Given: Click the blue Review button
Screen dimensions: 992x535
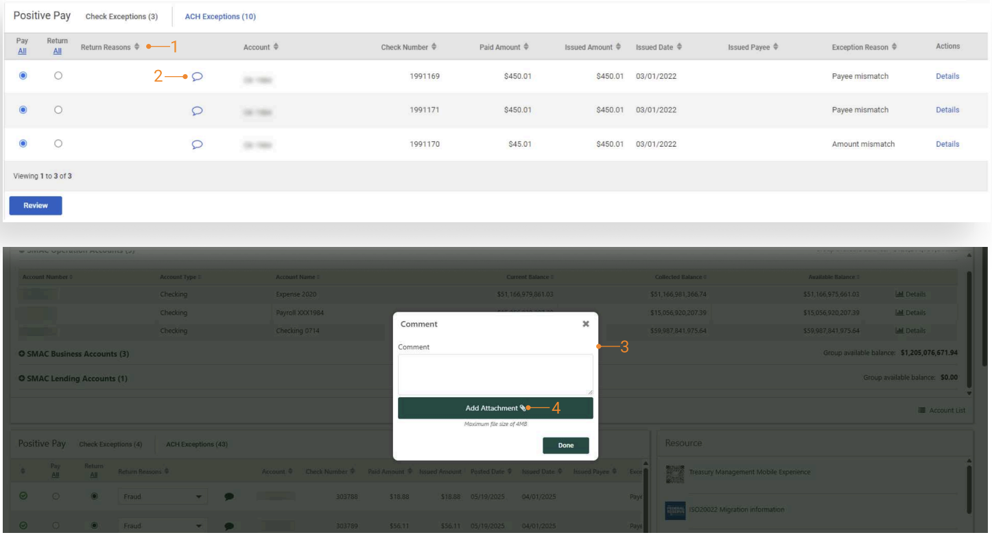Looking at the screenshot, I should [x=36, y=206].
